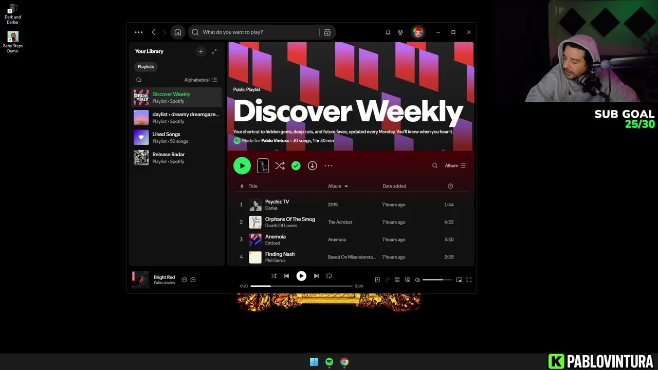
Task: Open the play Queue
Action: click(x=397, y=280)
